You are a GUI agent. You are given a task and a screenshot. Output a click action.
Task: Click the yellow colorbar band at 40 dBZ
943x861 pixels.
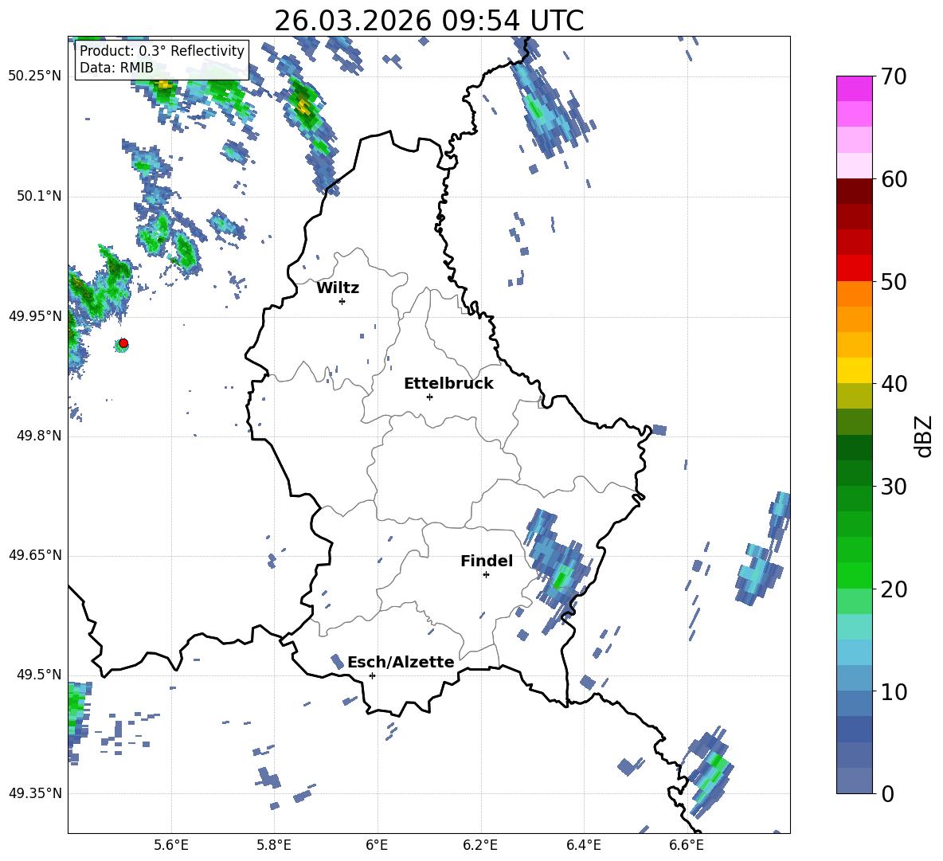pyautogui.click(x=854, y=371)
